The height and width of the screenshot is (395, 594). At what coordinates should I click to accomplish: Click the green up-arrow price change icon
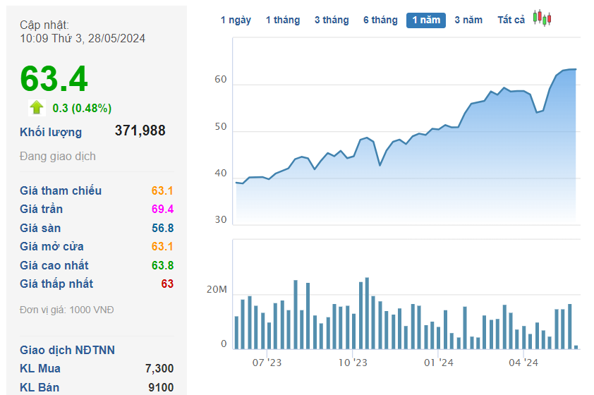tap(37, 107)
